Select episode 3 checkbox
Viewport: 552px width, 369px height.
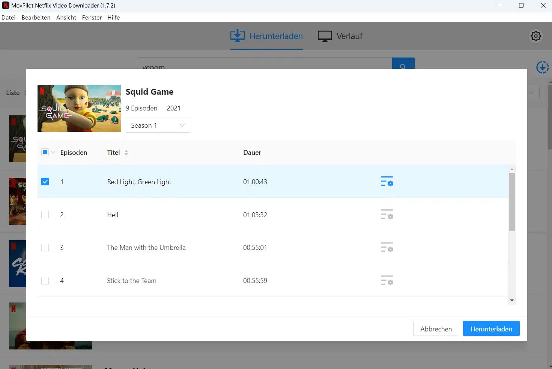[x=45, y=248]
